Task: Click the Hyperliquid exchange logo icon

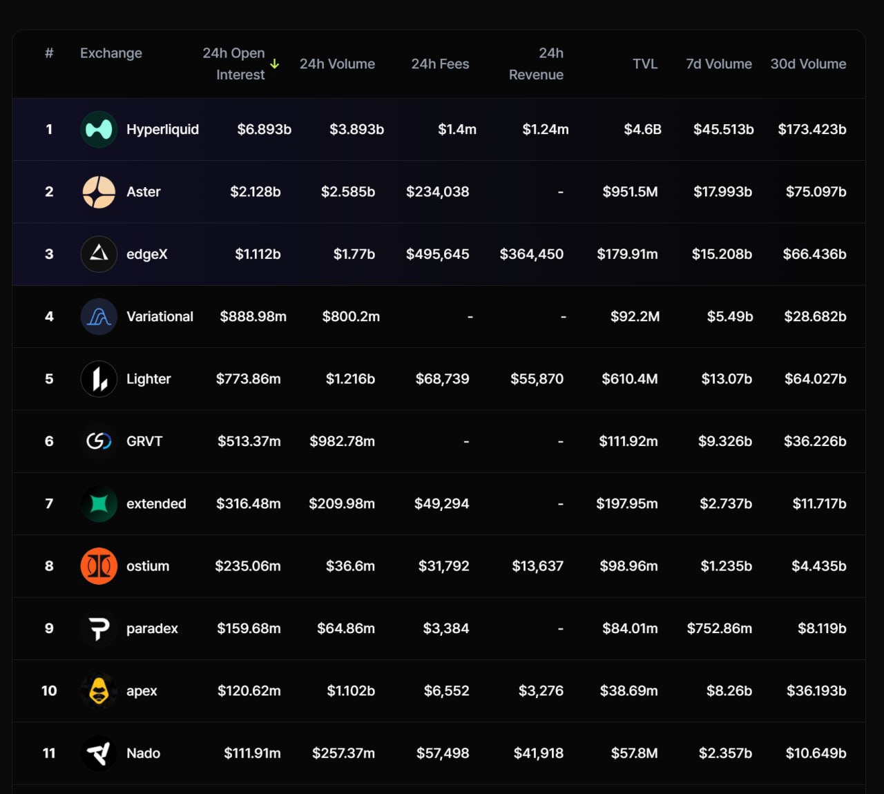Action: click(x=99, y=129)
